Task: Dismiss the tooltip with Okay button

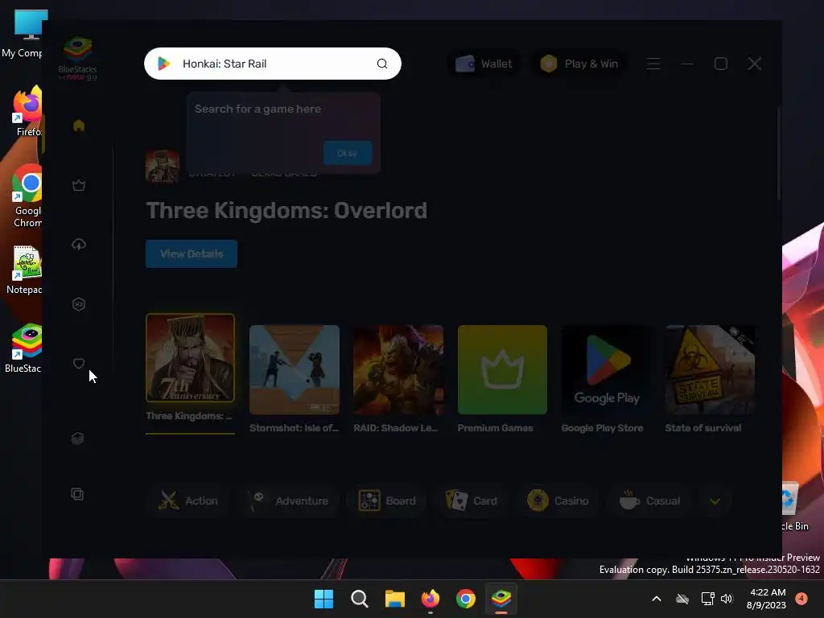Action: 348,153
